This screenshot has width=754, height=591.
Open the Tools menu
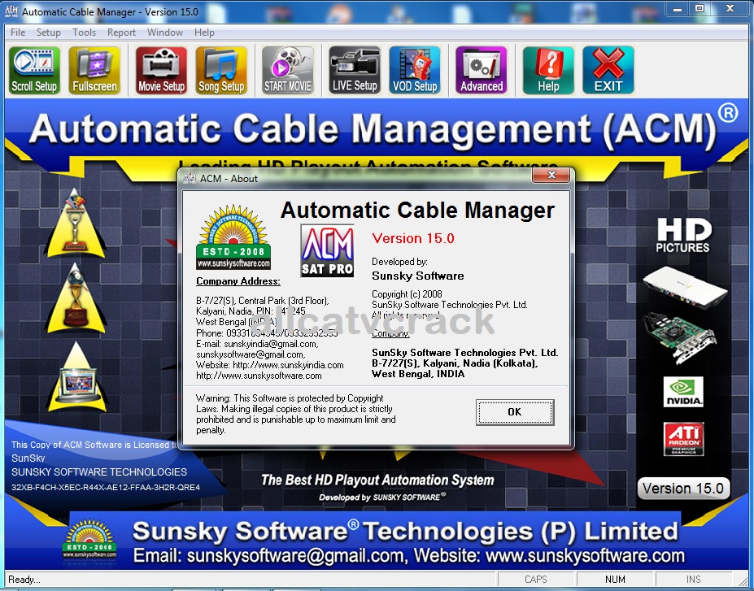tap(84, 33)
